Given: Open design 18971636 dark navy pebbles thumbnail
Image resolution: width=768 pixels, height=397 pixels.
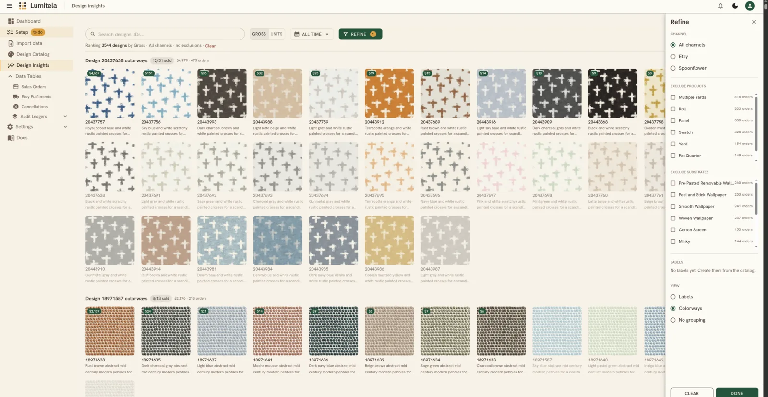Looking at the screenshot, I should [334, 331].
